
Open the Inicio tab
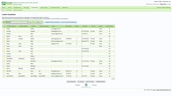(x=4, y=8)
